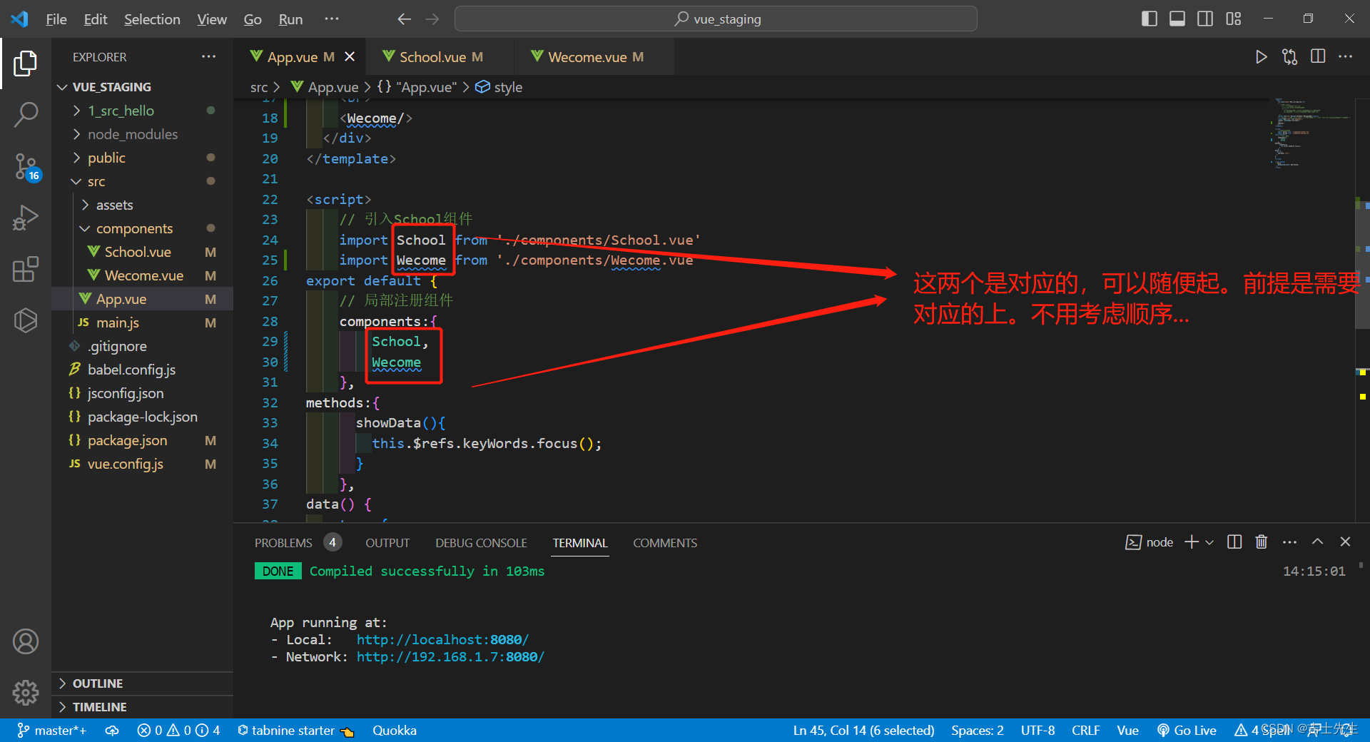Open the Manage gear menu
Screen dimensions: 1370x742
(x=26, y=691)
